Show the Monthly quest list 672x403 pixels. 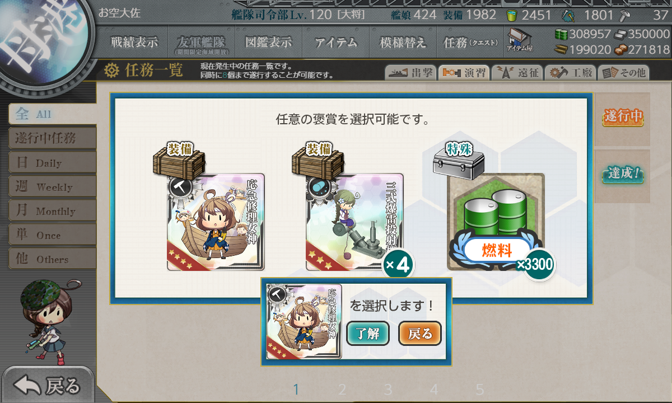[53, 210]
